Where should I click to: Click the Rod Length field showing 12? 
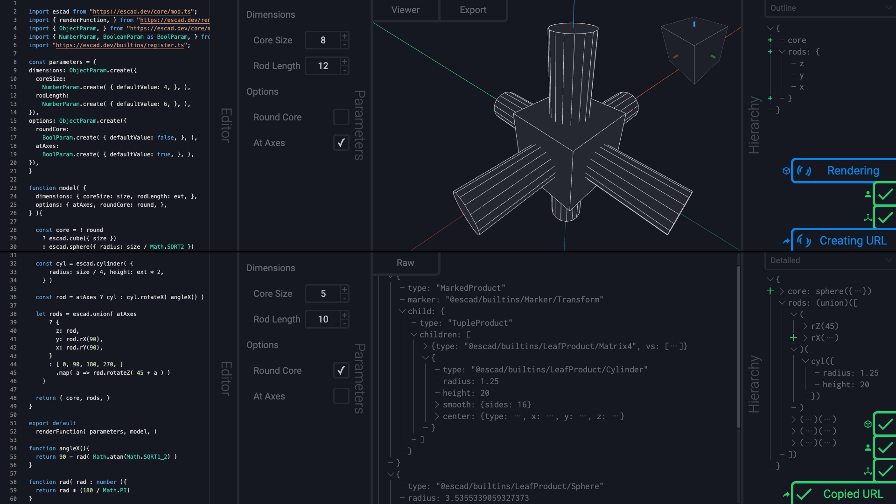click(x=323, y=66)
